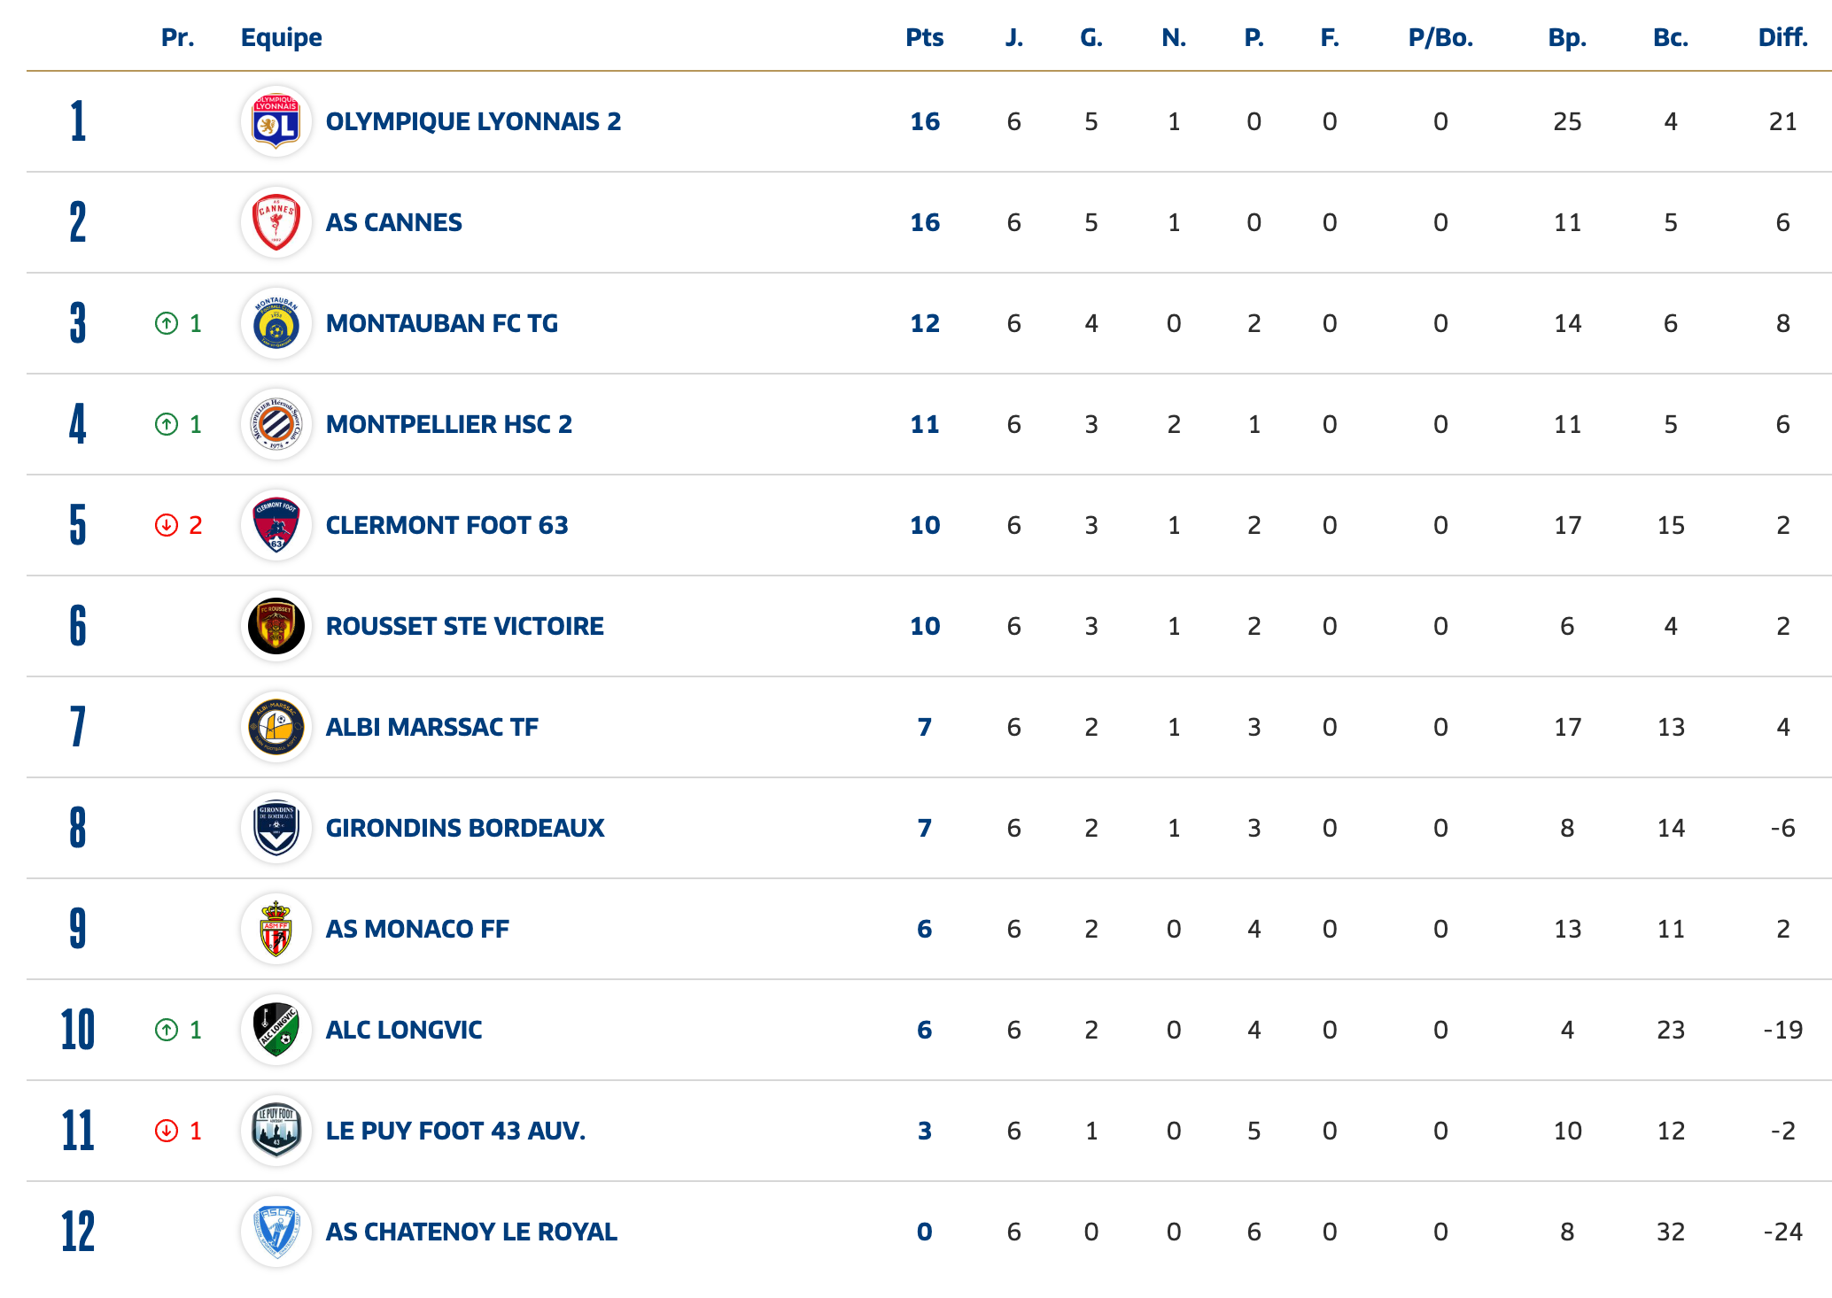Click the Albi Marssac TF badge
Screen dimensions: 1832x1298
(276, 728)
